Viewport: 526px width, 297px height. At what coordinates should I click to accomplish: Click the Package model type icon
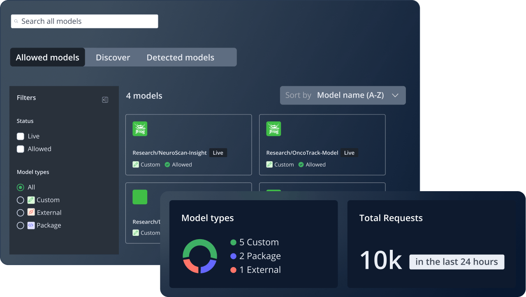[31, 225]
